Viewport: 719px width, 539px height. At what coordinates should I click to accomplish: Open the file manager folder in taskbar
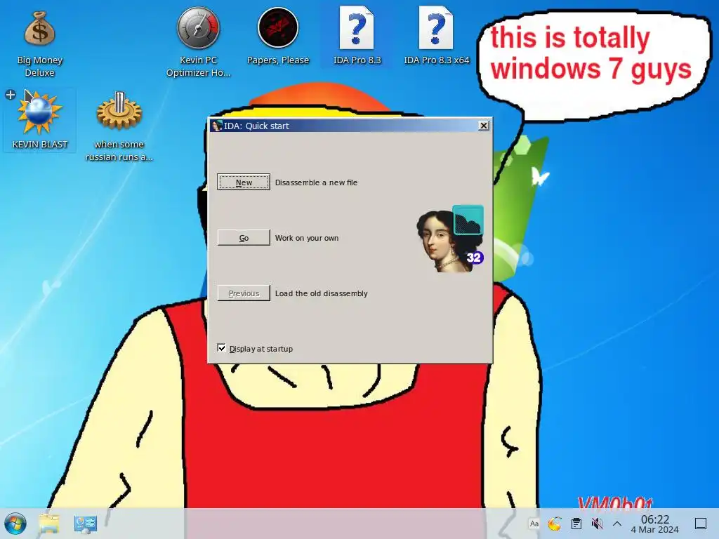click(49, 524)
